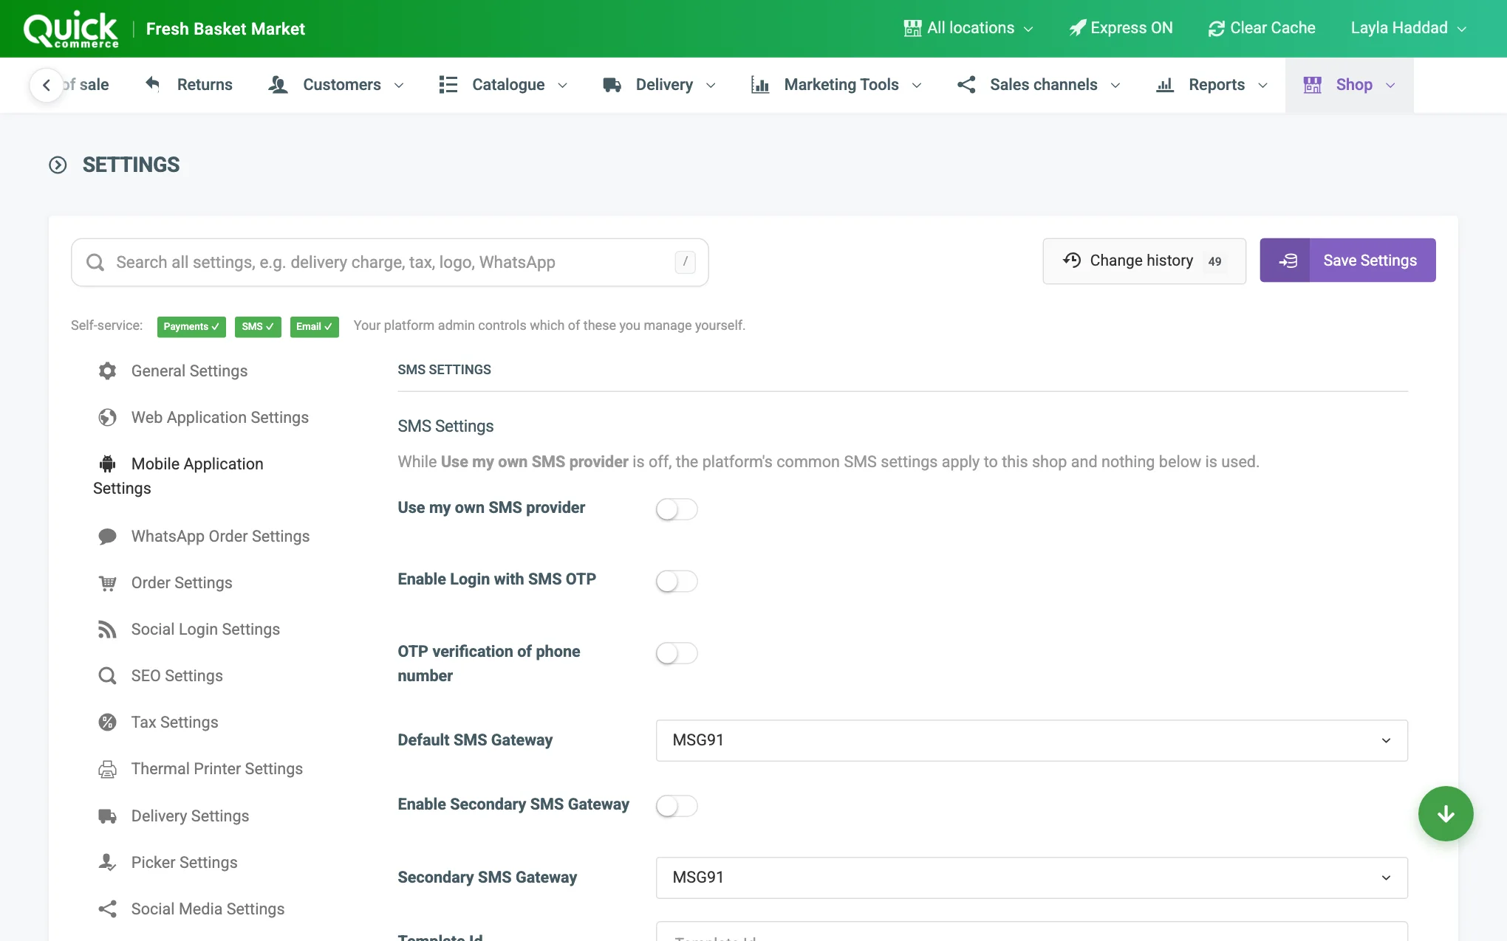Click the Payments self-service badge

point(191,326)
